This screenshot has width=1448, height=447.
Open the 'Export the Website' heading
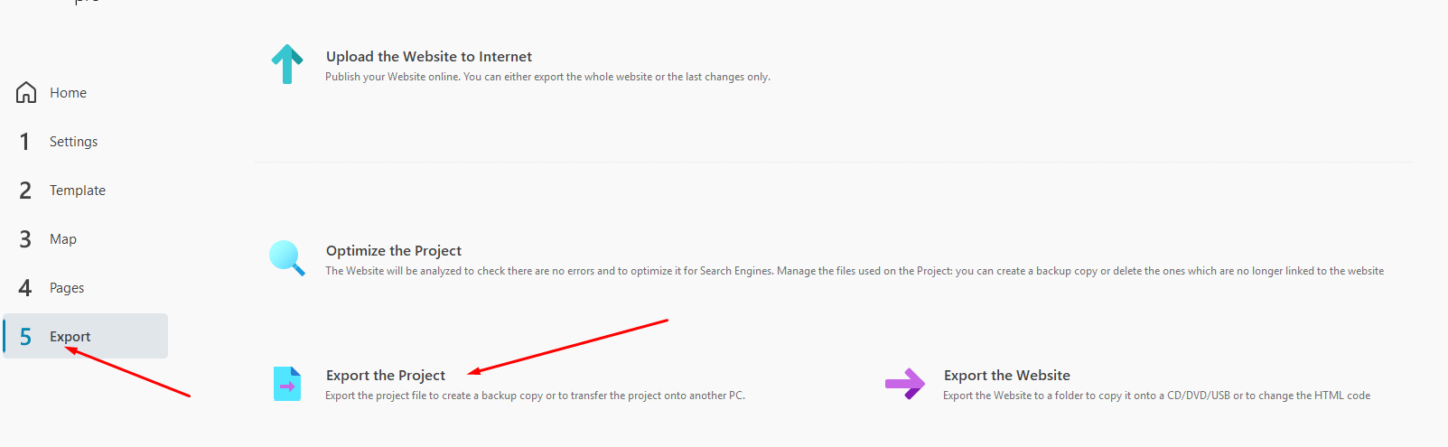tap(1006, 376)
